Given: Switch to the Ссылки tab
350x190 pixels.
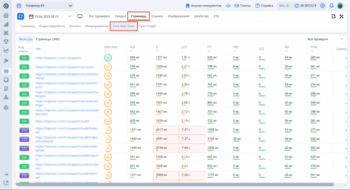Looking at the screenshot, I should [x=157, y=16].
